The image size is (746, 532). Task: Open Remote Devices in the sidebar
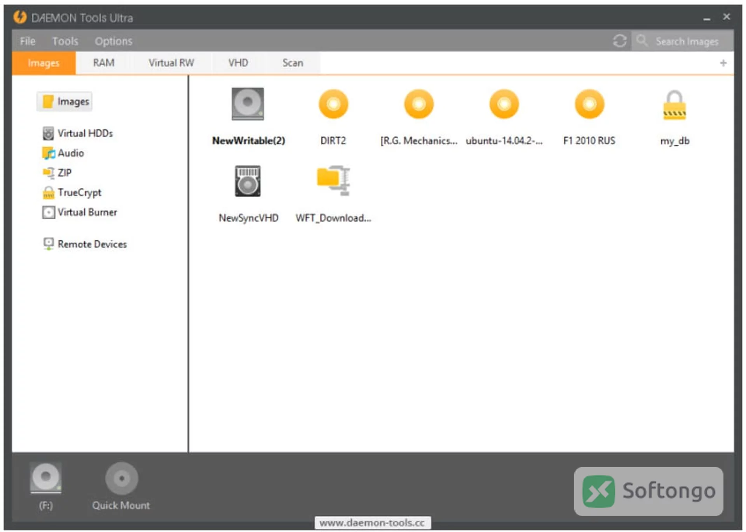coord(85,244)
